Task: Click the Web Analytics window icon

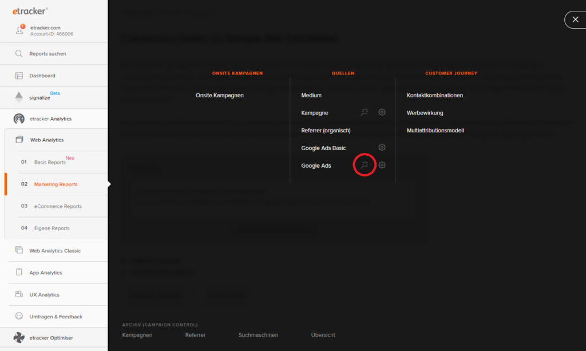Action: pos(19,140)
